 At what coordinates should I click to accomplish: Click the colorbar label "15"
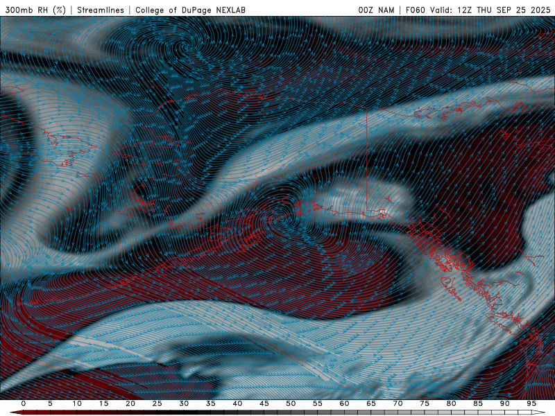click(x=103, y=404)
